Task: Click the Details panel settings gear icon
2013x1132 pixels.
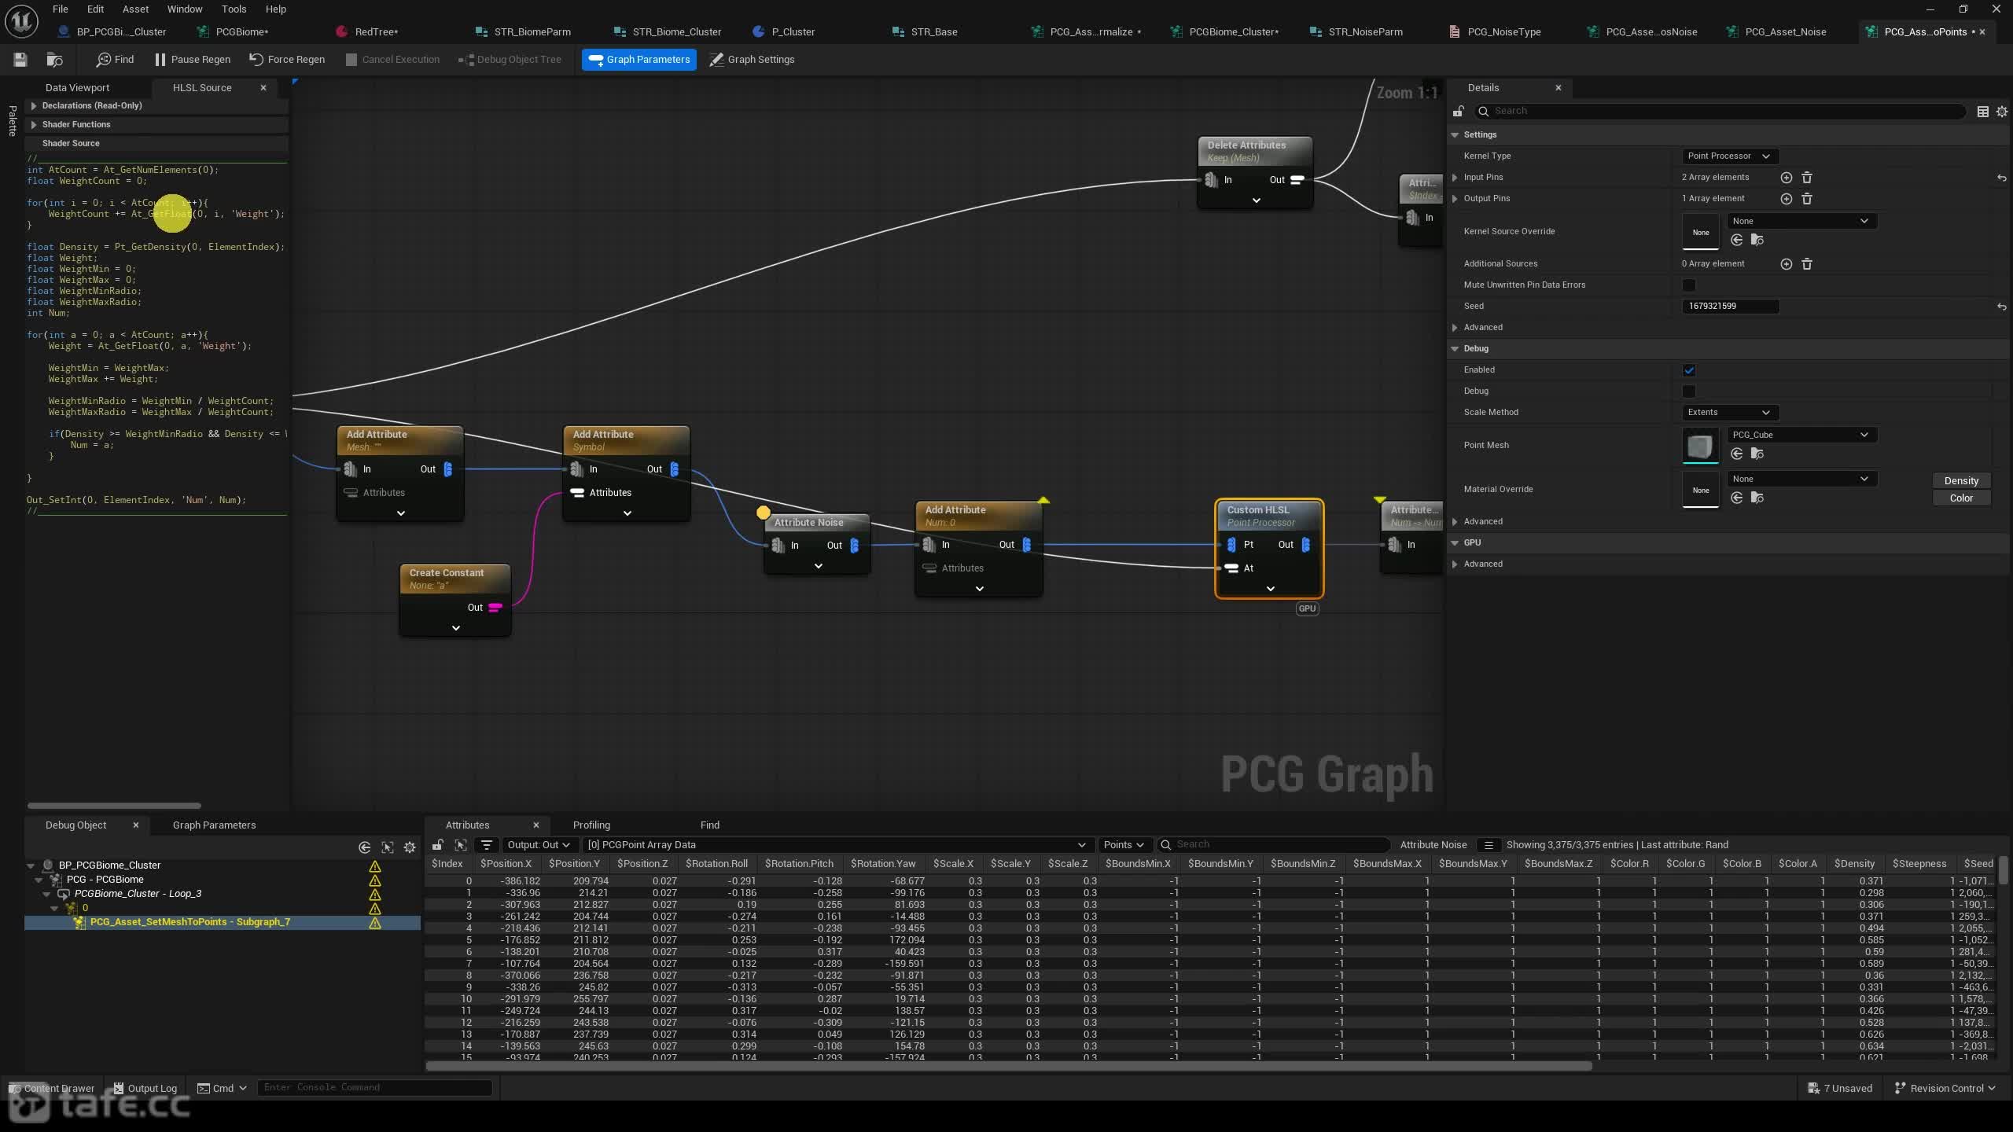Action: (x=2002, y=112)
